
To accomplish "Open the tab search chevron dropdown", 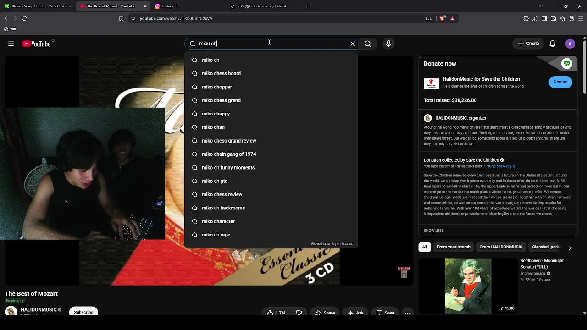I will point(541,6).
